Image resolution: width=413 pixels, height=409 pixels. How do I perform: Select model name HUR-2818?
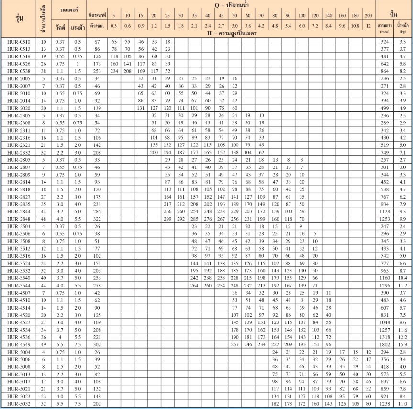19,189
